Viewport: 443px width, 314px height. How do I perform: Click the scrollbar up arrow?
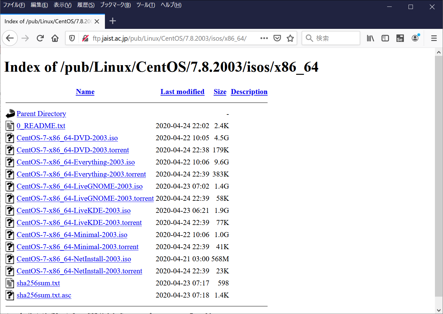coord(439,52)
